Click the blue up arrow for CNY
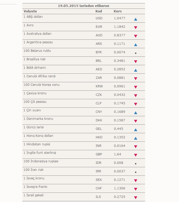The height and width of the screenshot is (202, 179). pyautogui.click(x=135, y=113)
